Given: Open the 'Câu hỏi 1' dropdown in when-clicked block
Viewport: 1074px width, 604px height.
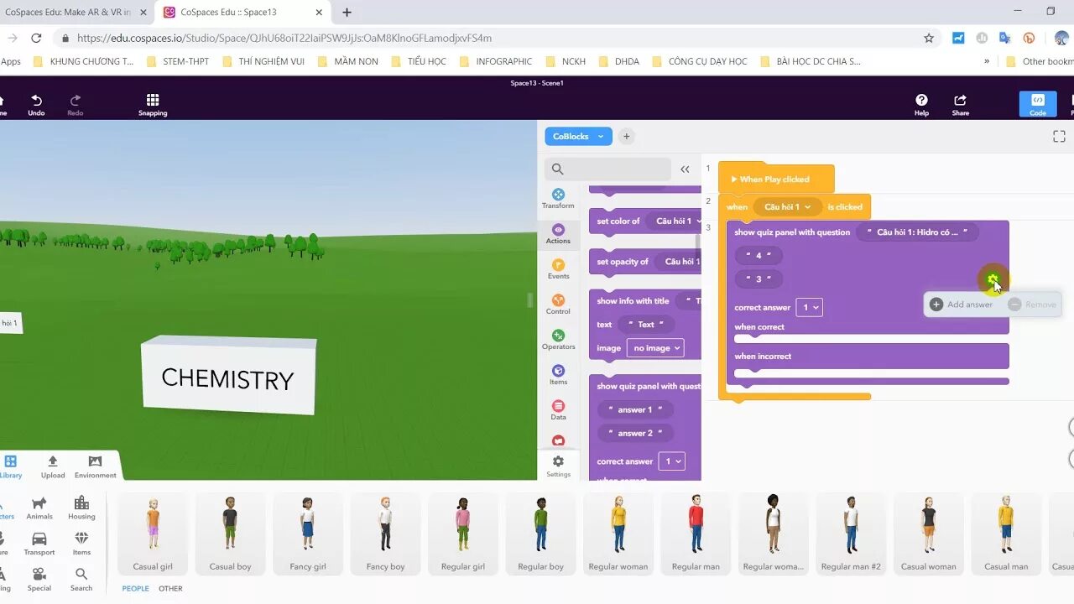Looking at the screenshot, I should [787, 206].
